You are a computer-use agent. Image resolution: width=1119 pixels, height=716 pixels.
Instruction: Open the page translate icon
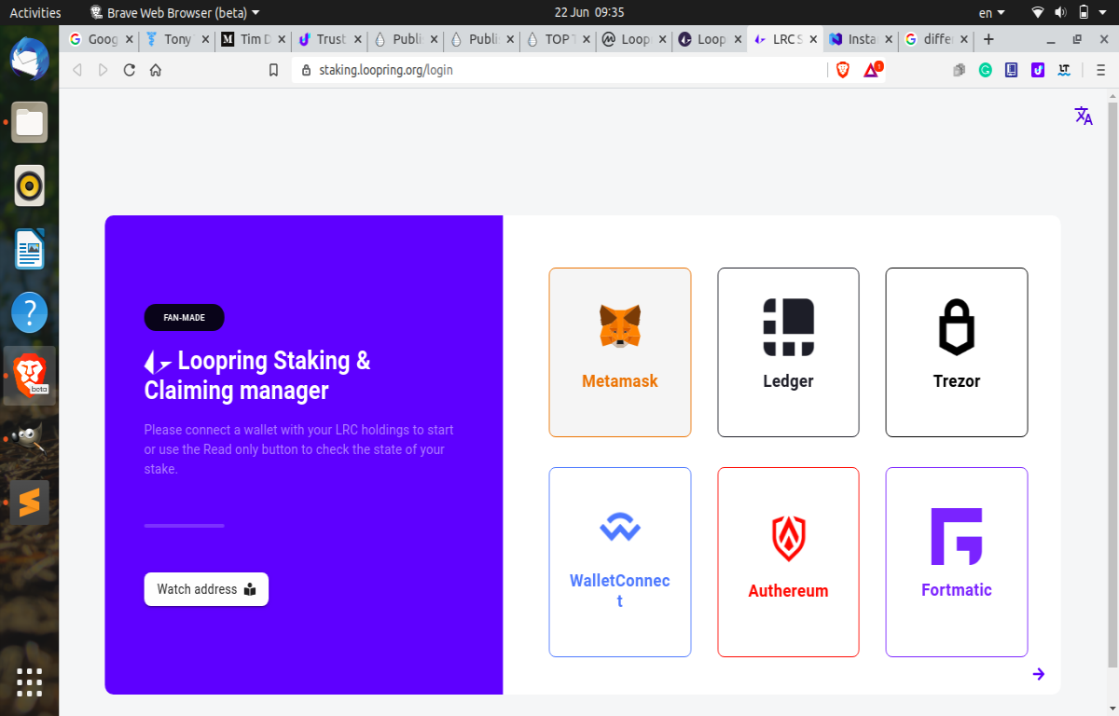point(1084,116)
